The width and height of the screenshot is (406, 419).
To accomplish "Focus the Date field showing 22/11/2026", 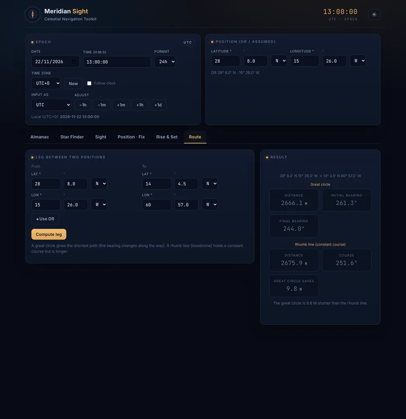I will click(55, 61).
